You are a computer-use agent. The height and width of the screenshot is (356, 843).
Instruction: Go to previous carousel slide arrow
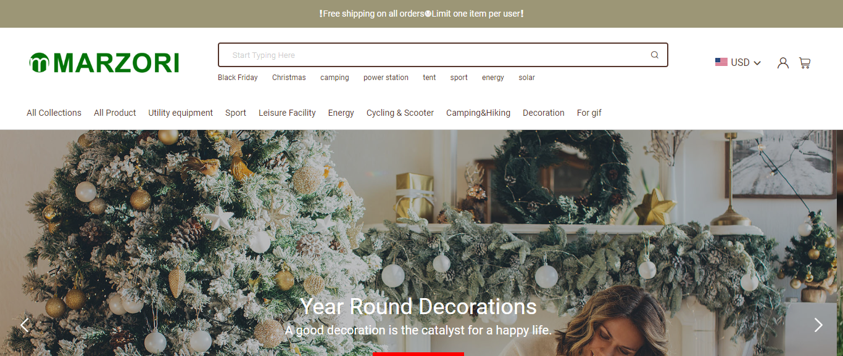click(x=25, y=325)
